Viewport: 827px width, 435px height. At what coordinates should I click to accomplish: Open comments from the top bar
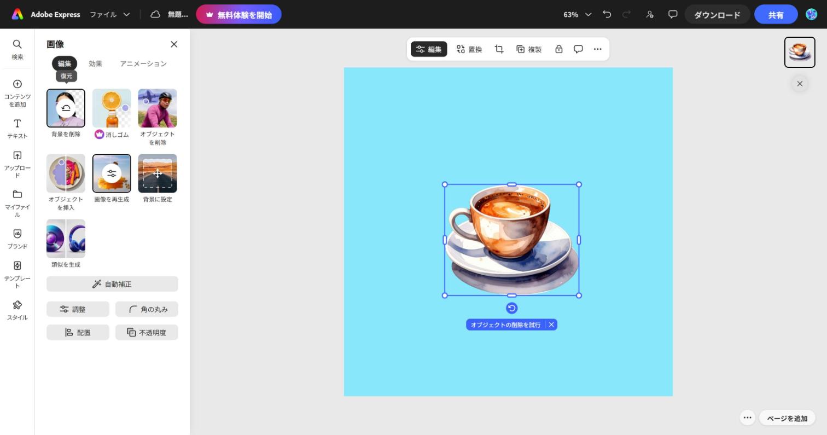[x=673, y=15]
